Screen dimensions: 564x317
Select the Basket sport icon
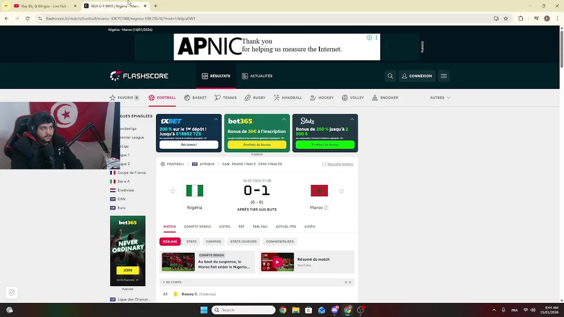point(187,98)
